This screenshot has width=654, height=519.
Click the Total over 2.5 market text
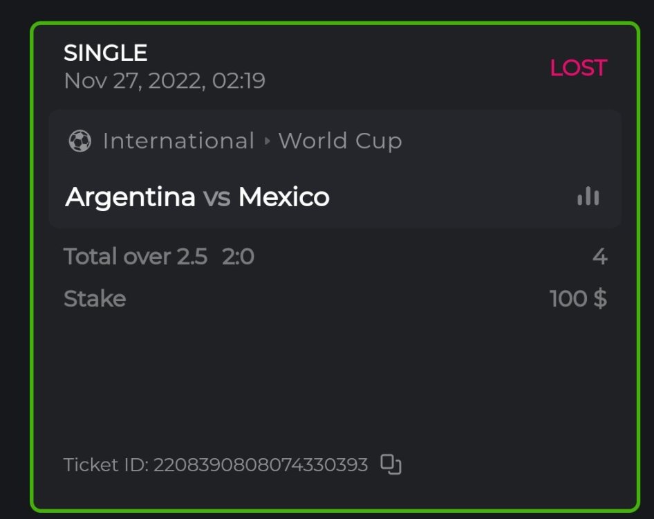(x=135, y=257)
